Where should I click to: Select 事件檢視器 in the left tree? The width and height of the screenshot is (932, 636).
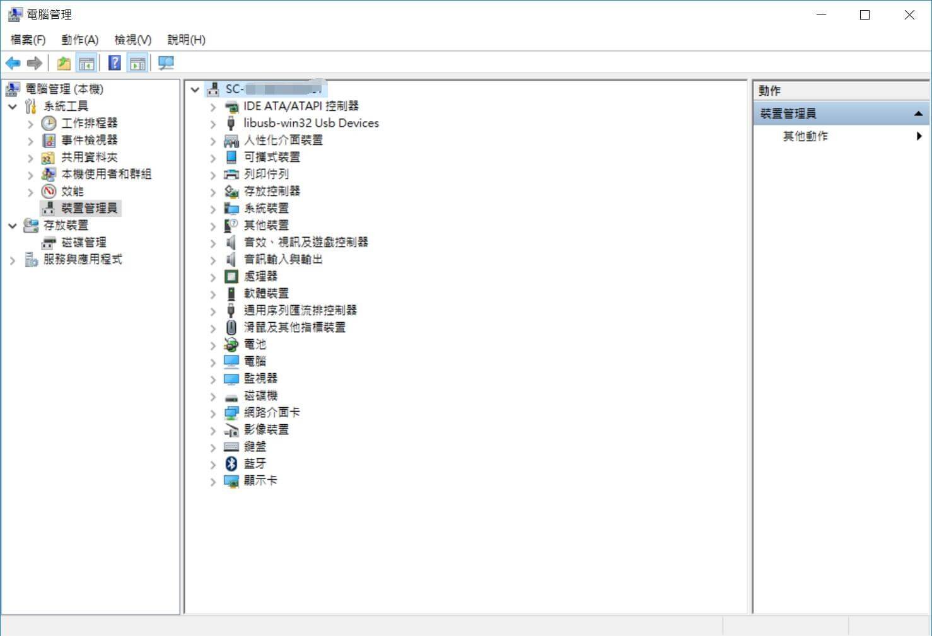tap(89, 140)
